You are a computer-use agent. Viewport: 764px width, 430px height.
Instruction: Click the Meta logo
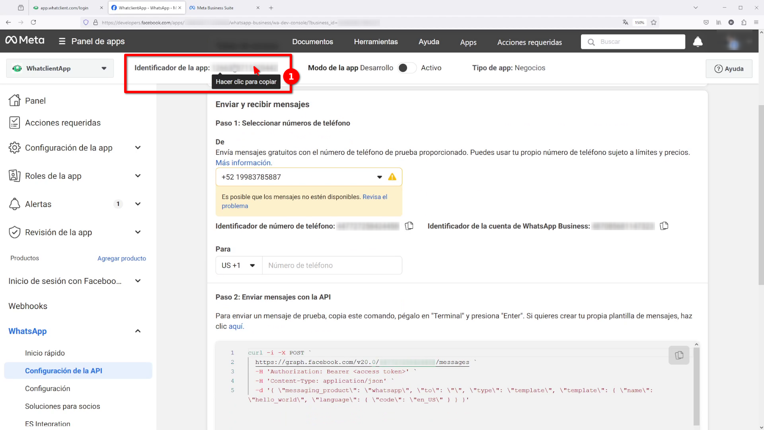(x=25, y=40)
